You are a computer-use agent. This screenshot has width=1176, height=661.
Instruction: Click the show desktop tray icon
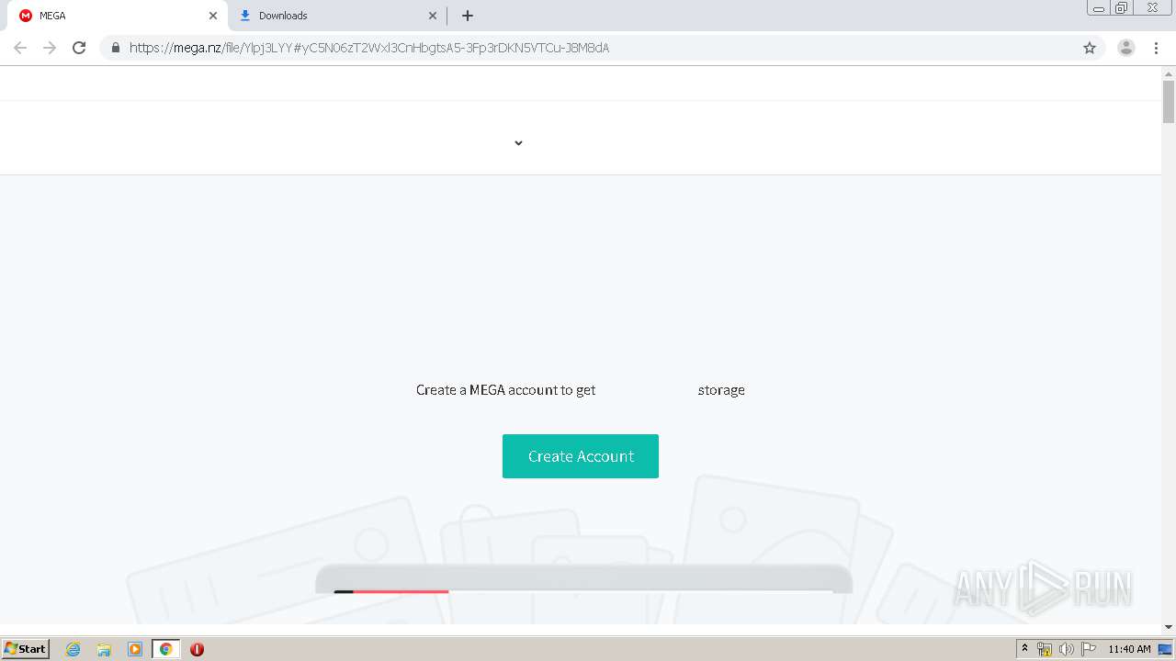(x=1165, y=649)
